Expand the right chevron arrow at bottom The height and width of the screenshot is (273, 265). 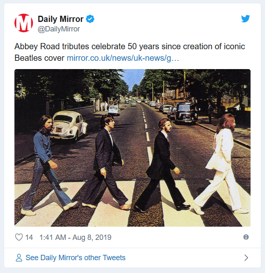[246, 258]
